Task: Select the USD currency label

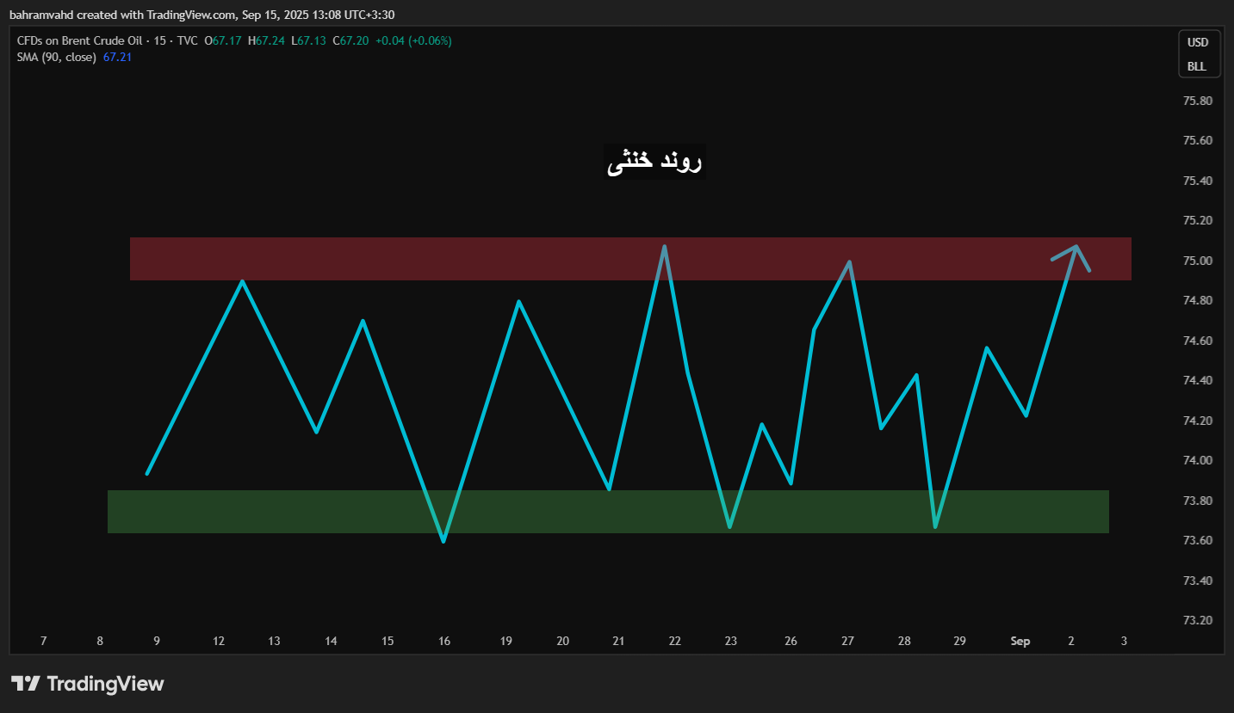Action: click(1197, 42)
